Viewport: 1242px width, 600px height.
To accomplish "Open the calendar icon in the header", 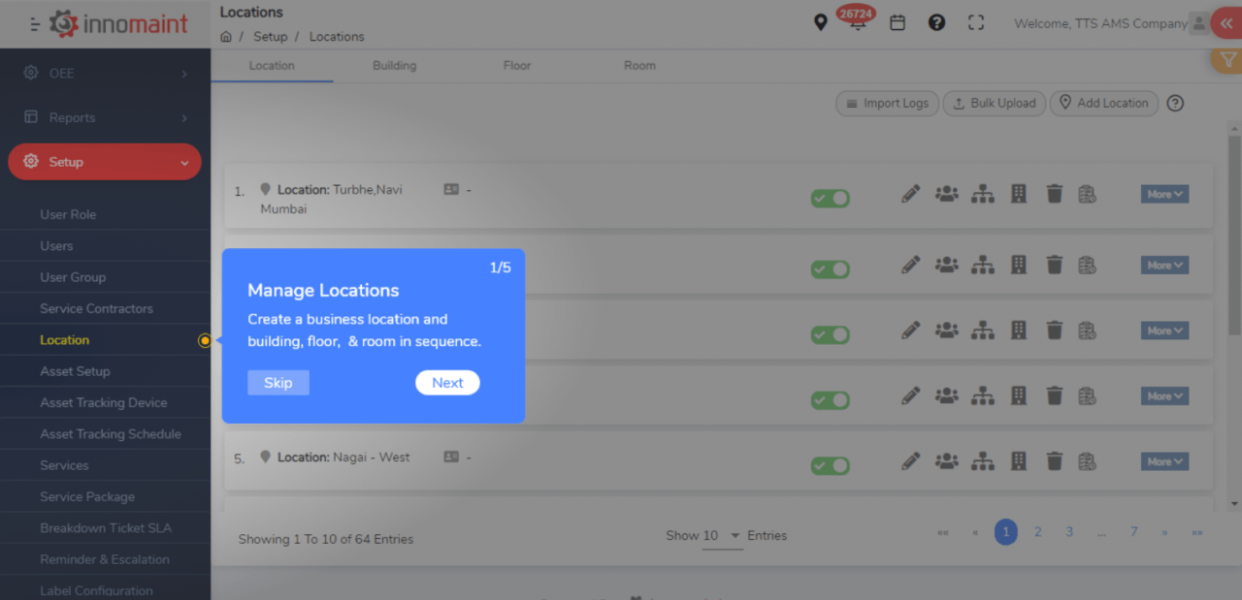I will coord(898,21).
